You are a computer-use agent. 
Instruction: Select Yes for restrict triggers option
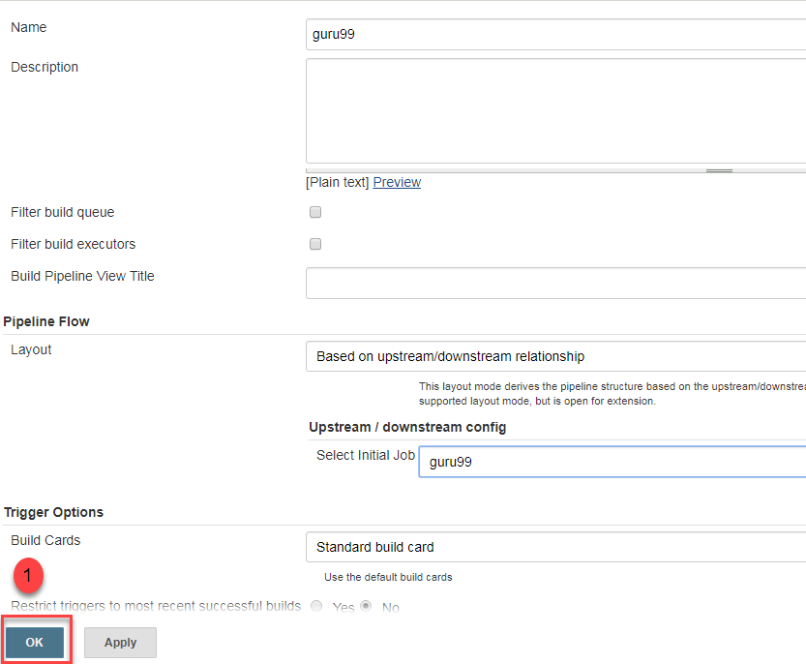316,607
